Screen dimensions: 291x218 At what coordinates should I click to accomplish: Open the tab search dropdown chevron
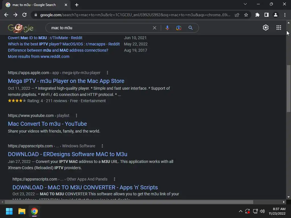(245, 4)
